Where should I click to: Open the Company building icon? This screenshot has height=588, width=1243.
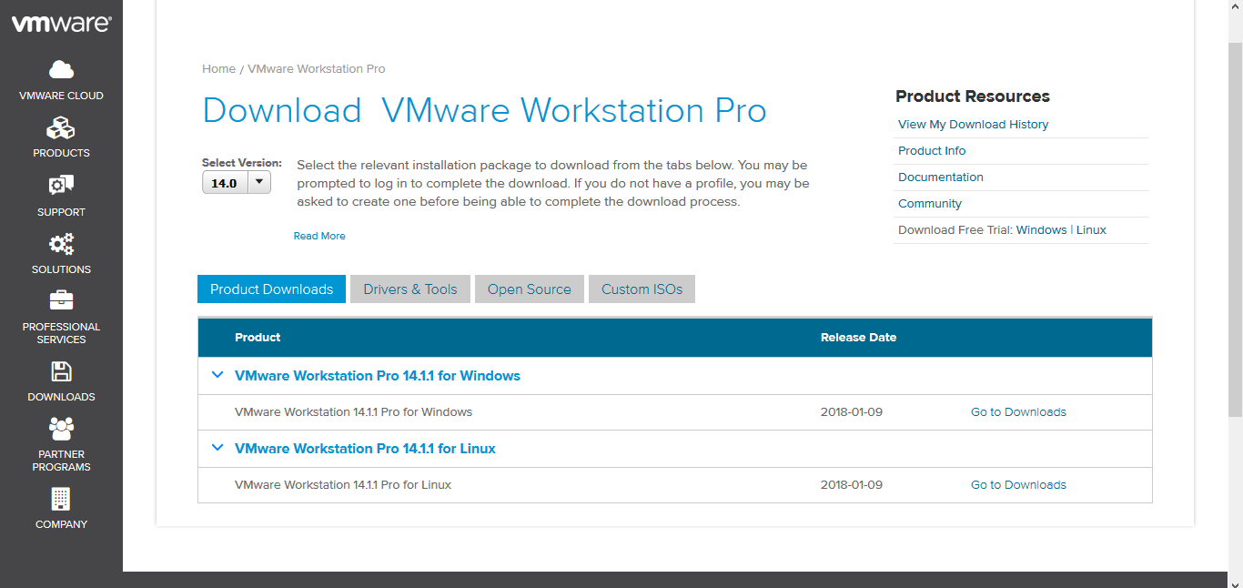tap(61, 499)
